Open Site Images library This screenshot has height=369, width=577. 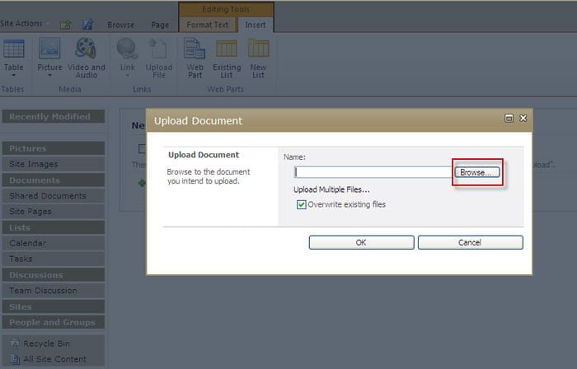[x=54, y=164]
